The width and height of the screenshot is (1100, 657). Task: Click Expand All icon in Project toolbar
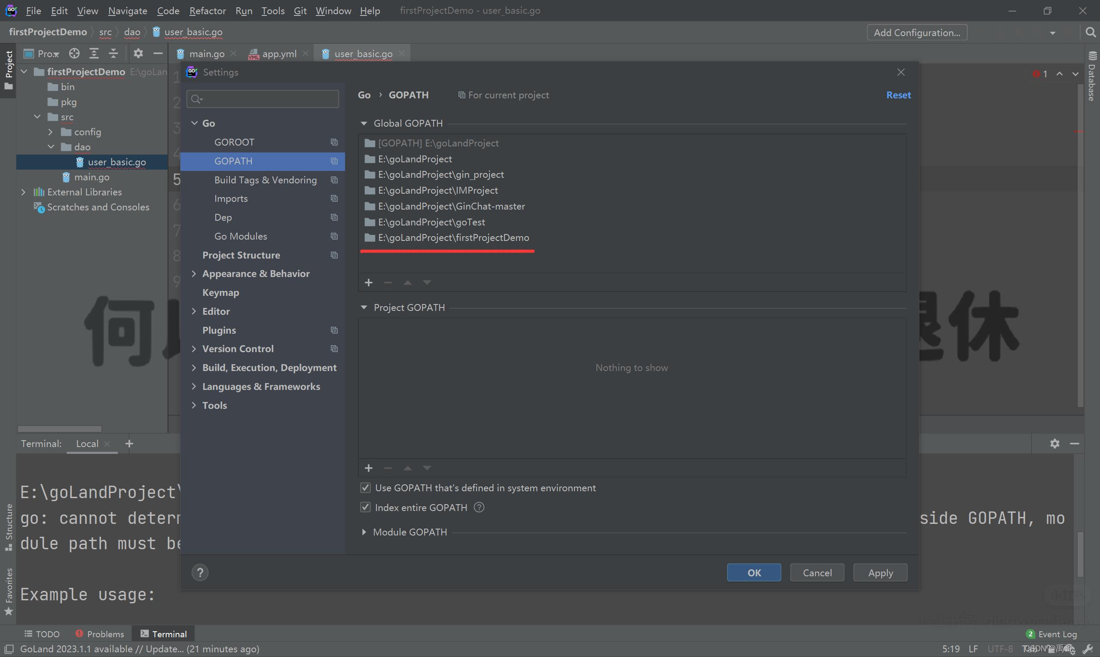pos(94,54)
